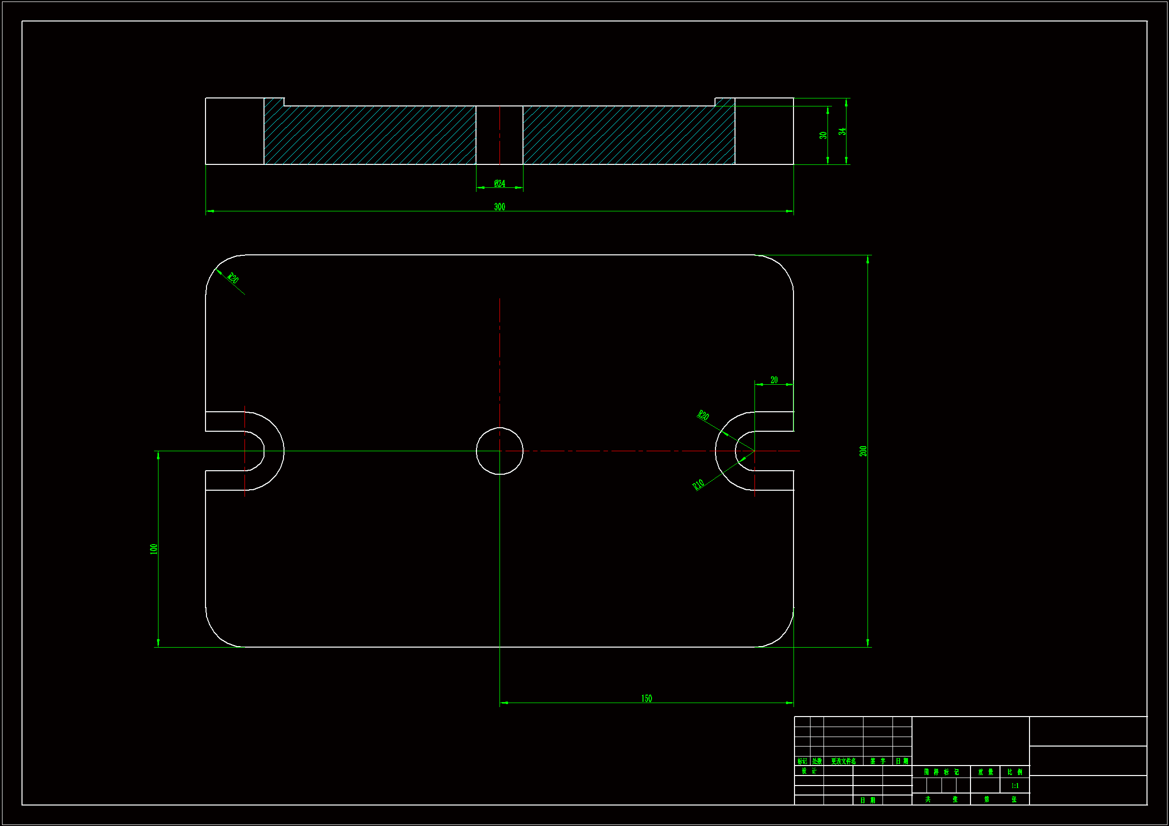Image resolution: width=1169 pixels, height=826 pixels.
Task: Select the 重量 weight cell label
Action: 985,772
